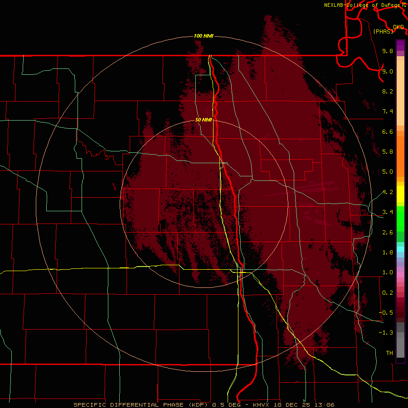Click the 7.4 scale value
Screen dimensions: 408x408
(388, 112)
